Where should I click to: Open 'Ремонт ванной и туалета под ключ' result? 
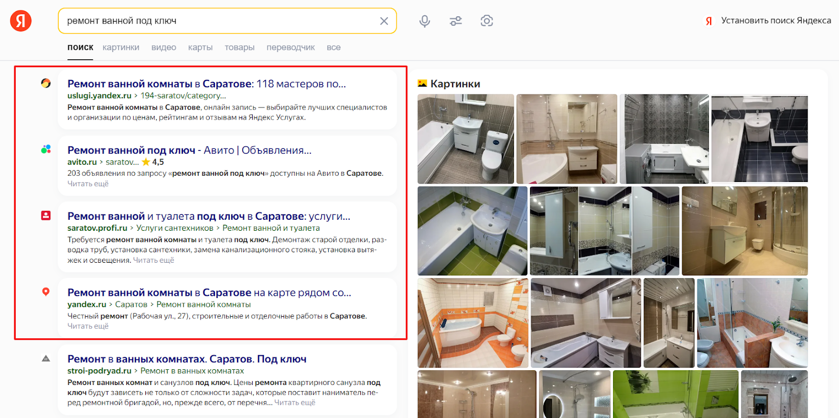pyautogui.click(x=209, y=217)
